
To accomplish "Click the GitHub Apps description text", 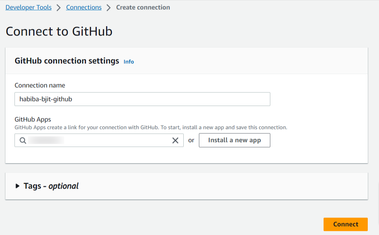I will (x=151, y=127).
